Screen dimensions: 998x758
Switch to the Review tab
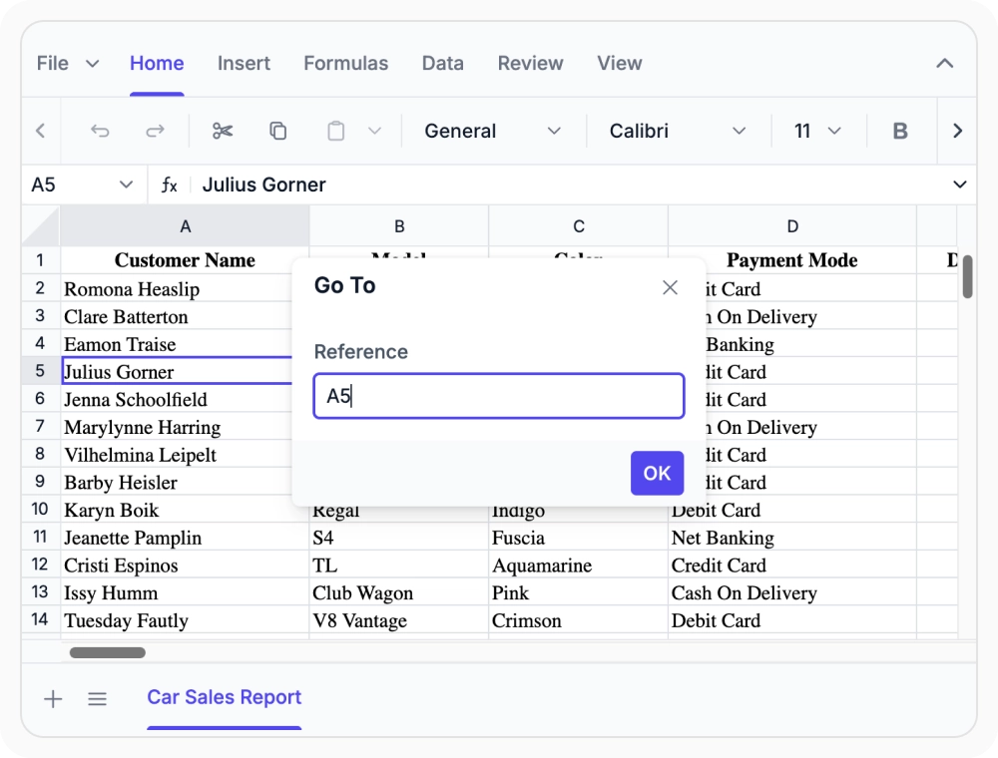(x=530, y=63)
